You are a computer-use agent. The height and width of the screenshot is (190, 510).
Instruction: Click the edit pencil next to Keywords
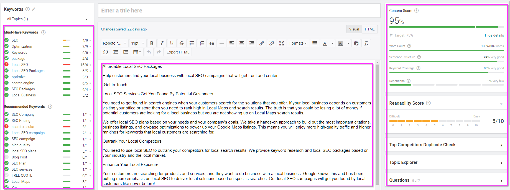34,9
